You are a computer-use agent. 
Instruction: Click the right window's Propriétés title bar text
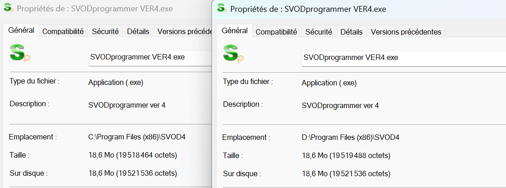pyautogui.click(x=309, y=9)
